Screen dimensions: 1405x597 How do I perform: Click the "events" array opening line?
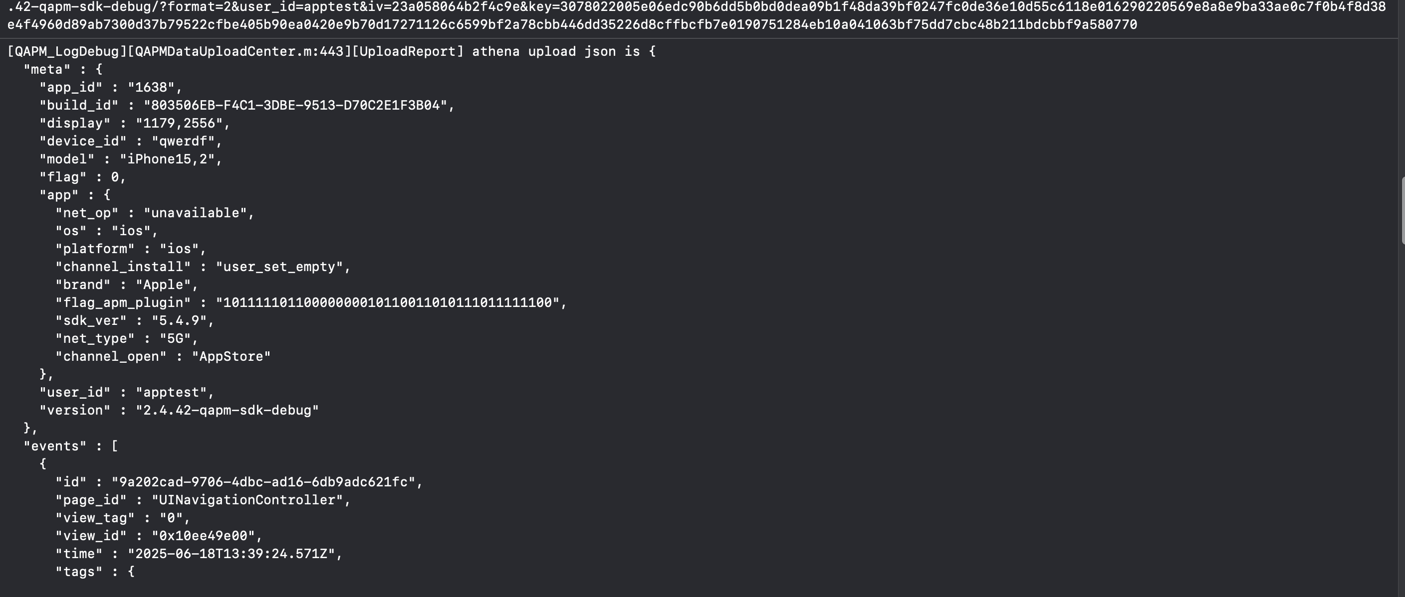71,447
